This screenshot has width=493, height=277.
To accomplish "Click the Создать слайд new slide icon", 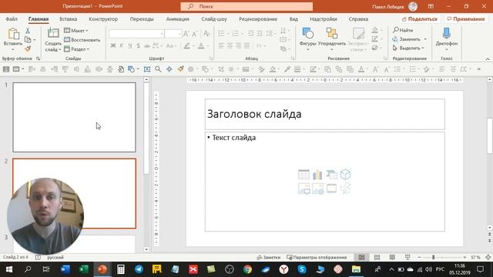I will point(53,33).
